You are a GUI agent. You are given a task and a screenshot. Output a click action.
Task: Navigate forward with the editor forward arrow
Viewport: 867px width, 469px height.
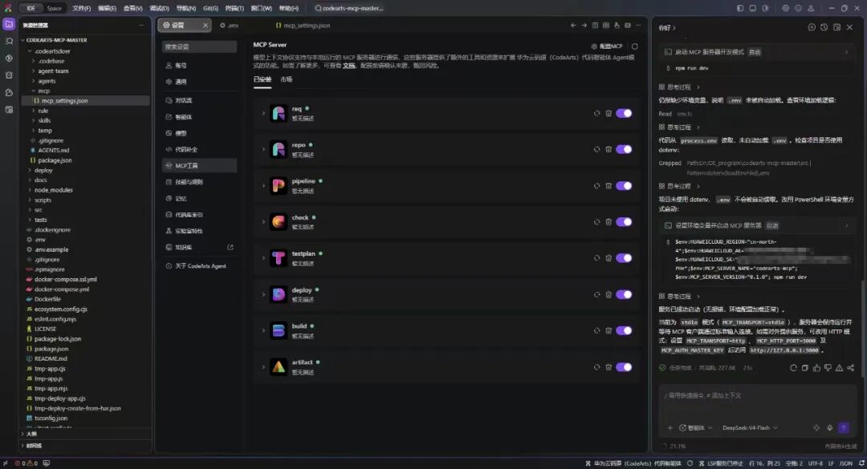(x=584, y=26)
